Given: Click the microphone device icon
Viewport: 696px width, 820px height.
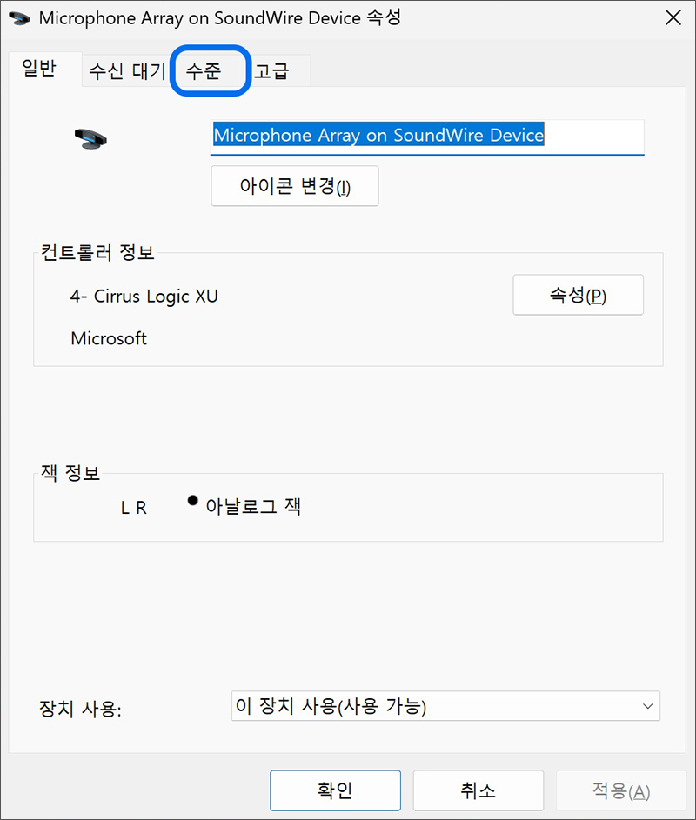Looking at the screenshot, I should (x=92, y=137).
